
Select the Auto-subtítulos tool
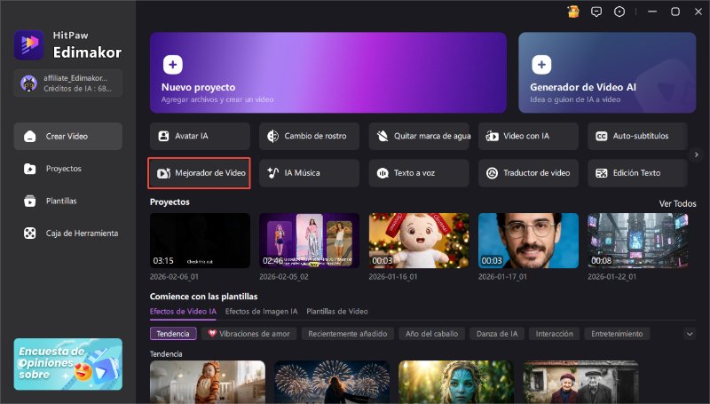click(x=637, y=136)
